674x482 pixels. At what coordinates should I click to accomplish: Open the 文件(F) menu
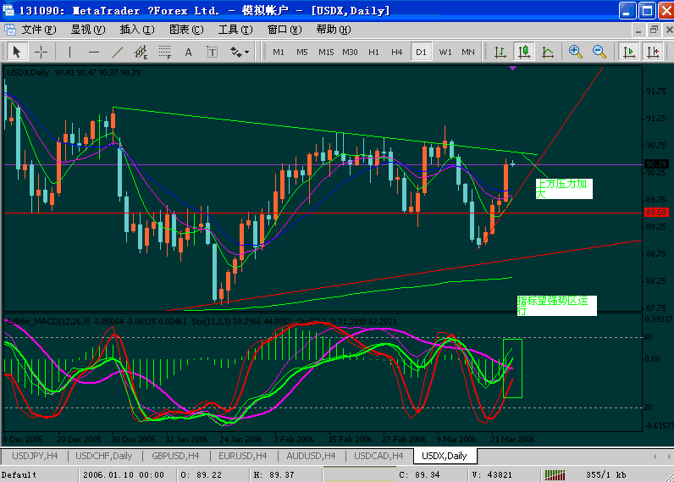[x=39, y=30]
